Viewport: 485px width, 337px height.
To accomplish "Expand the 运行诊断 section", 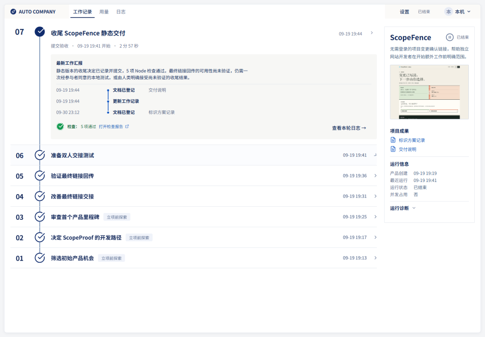I will (403, 208).
